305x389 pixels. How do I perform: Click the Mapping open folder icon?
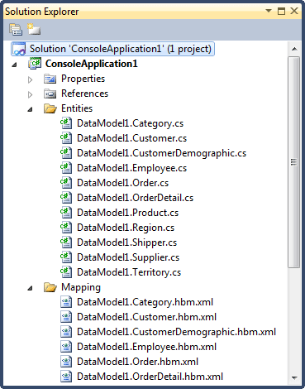pos(50,287)
